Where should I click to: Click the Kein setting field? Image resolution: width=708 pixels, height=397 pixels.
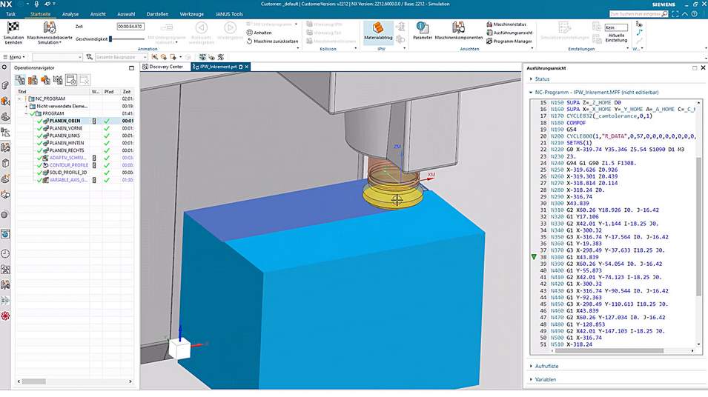[616, 27]
